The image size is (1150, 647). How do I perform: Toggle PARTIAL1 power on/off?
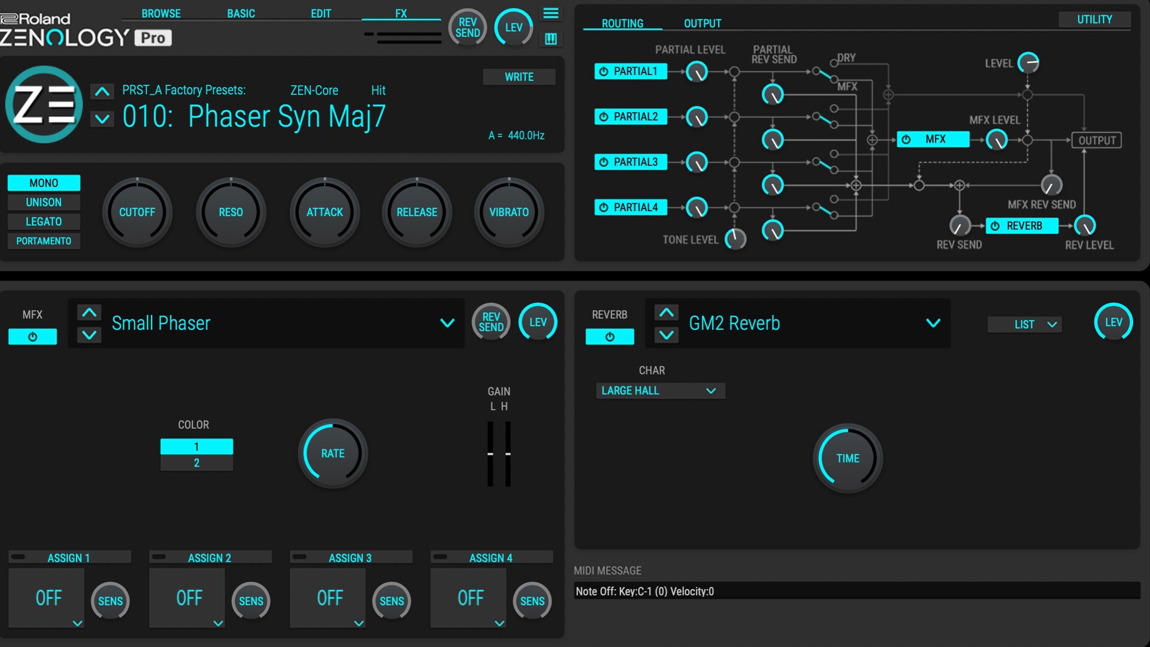coord(630,71)
